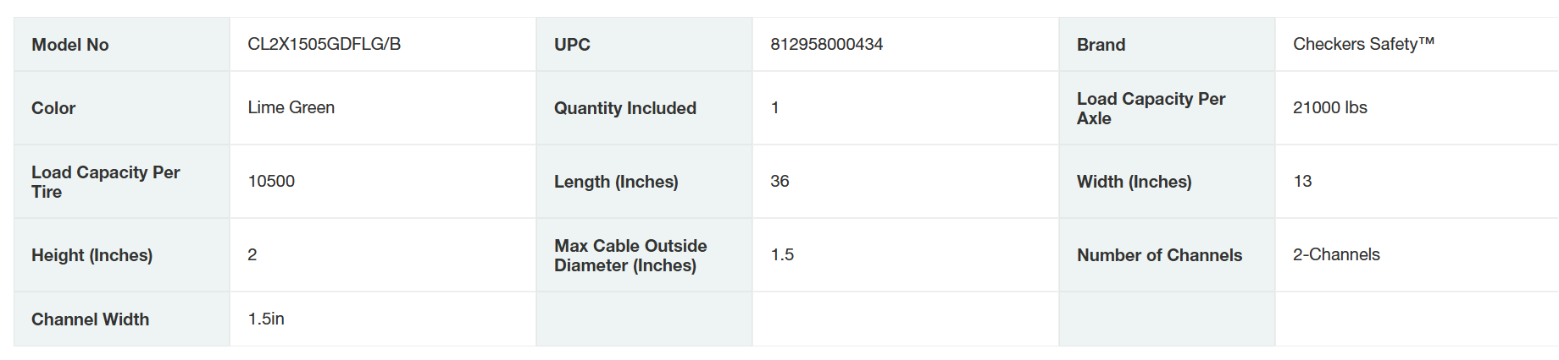Click the Color label cell
This screenshot has height=360, width=1559.
pyautogui.click(x=53, y=108)
